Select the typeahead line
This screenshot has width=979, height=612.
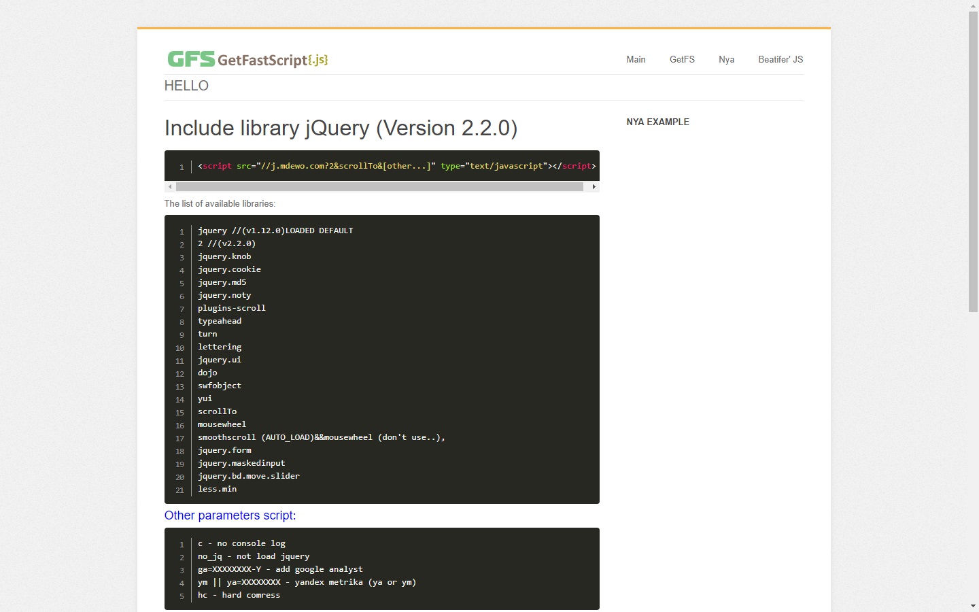click(x=220, y=321)
